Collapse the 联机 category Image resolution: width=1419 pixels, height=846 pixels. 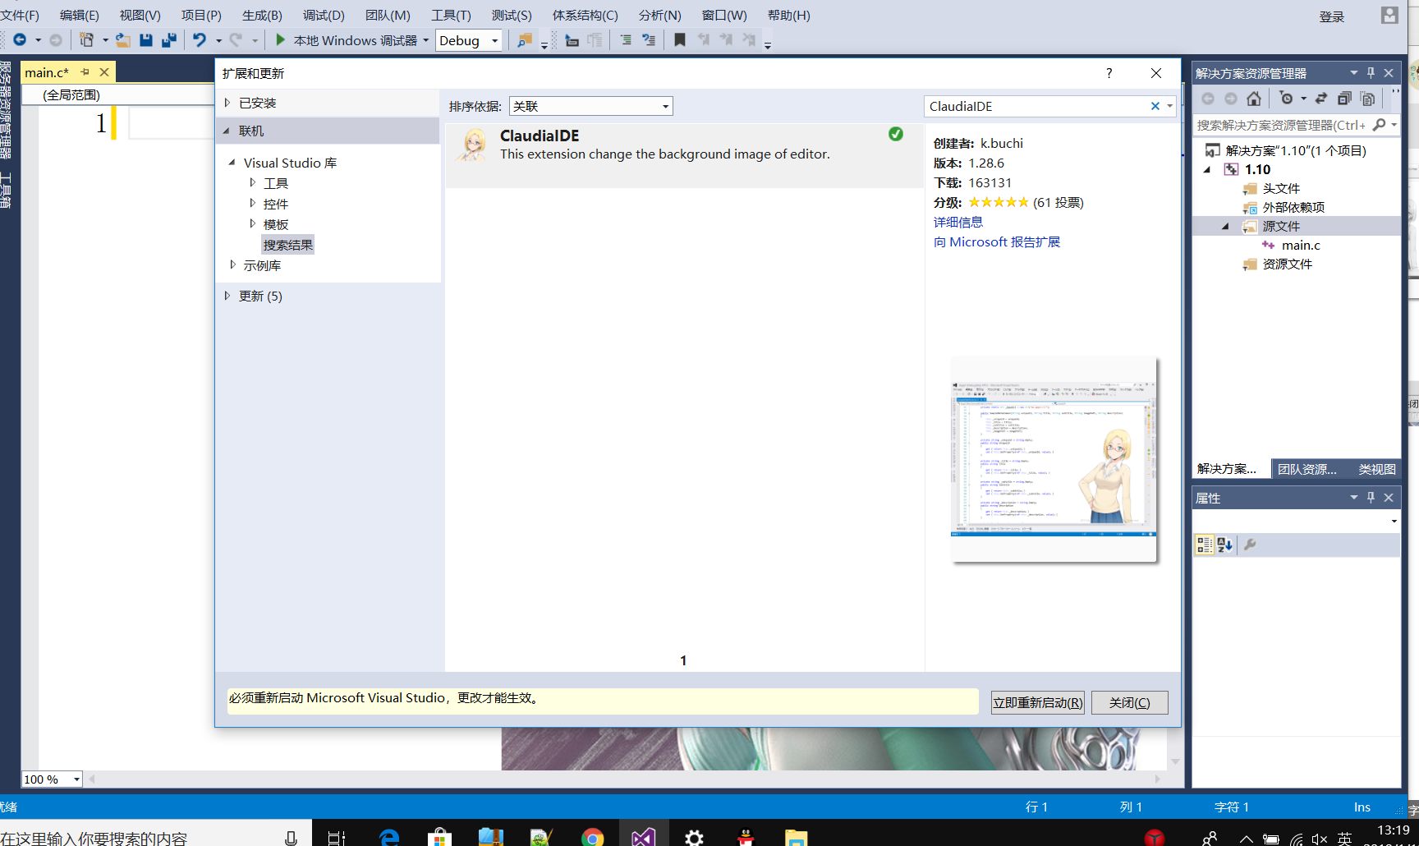[227, 131]
